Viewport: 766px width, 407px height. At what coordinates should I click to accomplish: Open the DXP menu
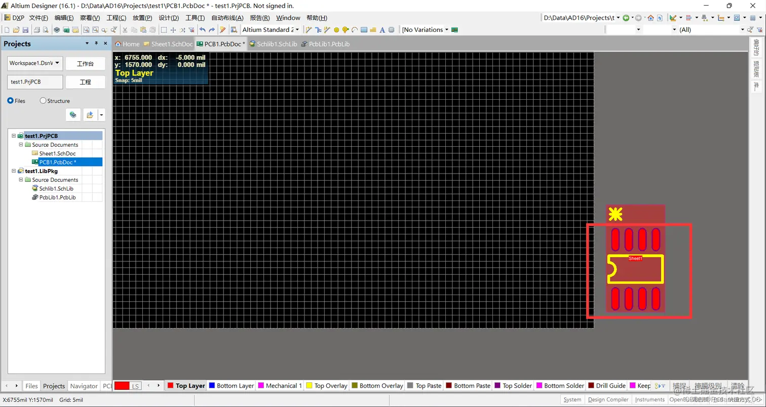pyautogui.click(x=14, y=18)
